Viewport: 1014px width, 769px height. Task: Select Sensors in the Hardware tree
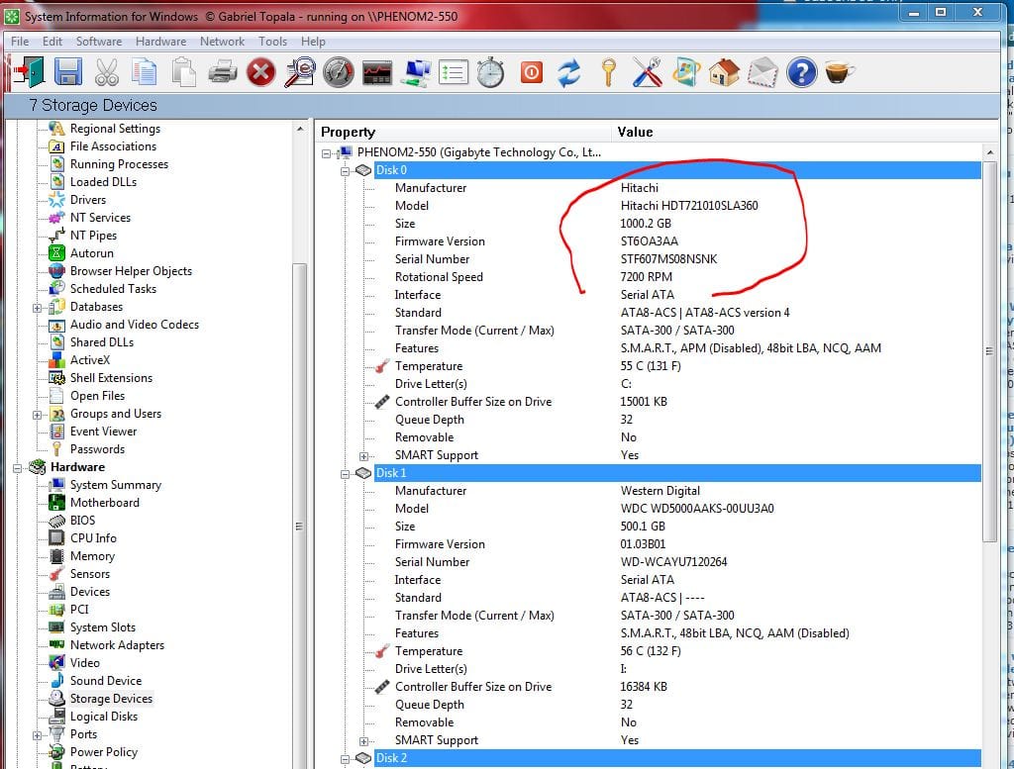click(90, 573)
